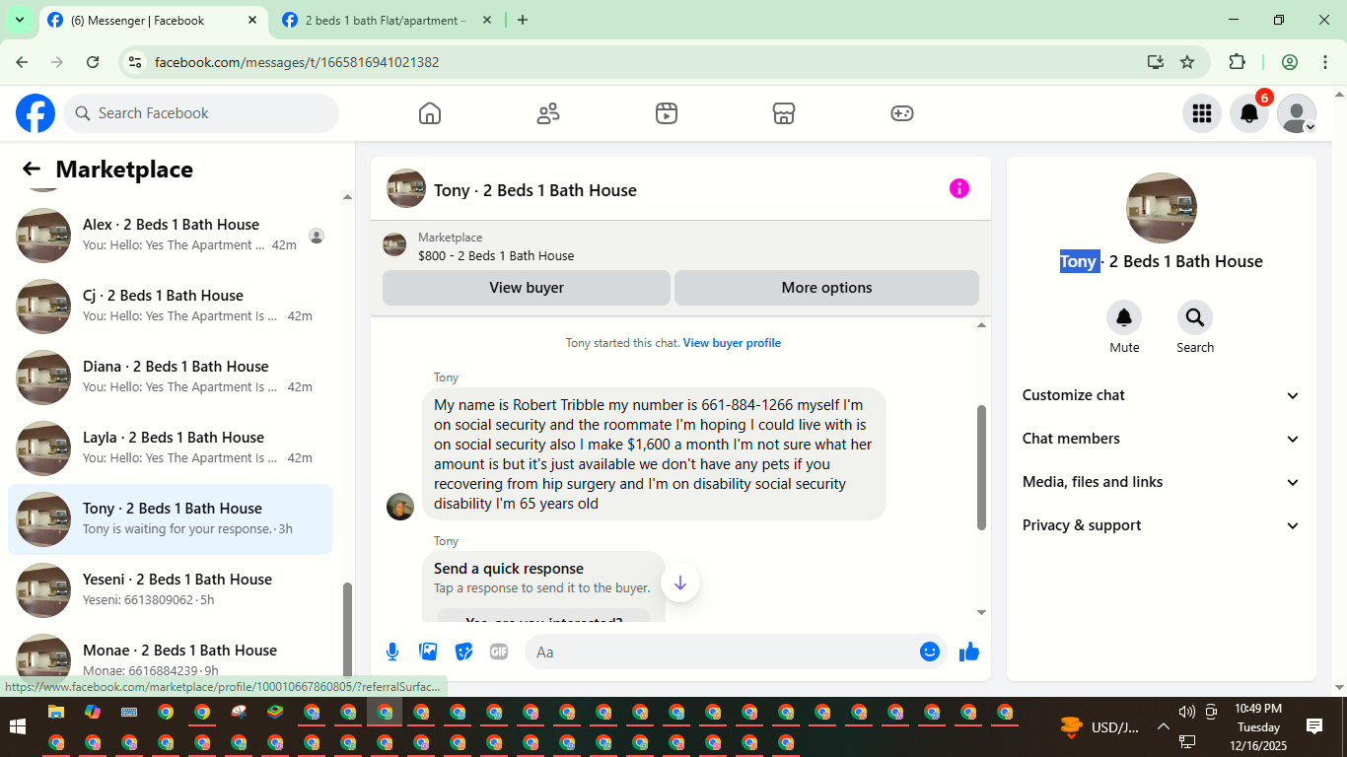
Task: Open the Chrome extensions puzzle icon
Action: point(1237,62)
